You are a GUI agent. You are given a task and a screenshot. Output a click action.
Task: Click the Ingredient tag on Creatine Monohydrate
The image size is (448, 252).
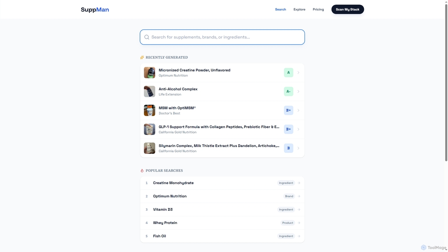pyautogui.click(x=286, y=183)
